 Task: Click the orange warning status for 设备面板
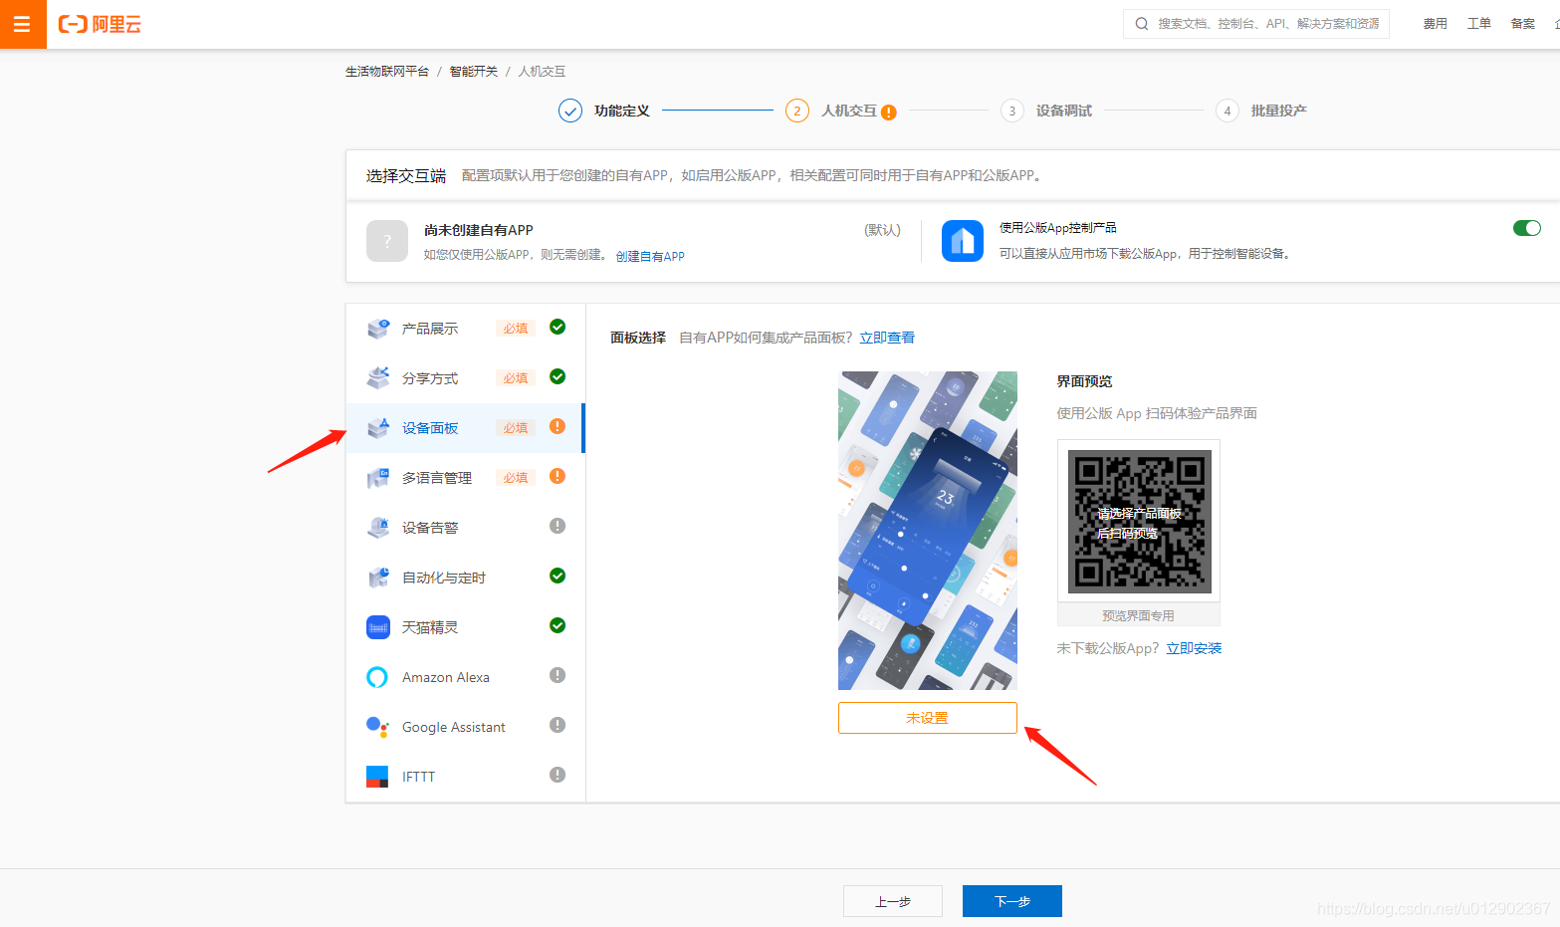pyautogui.click(x=557, y=426)
